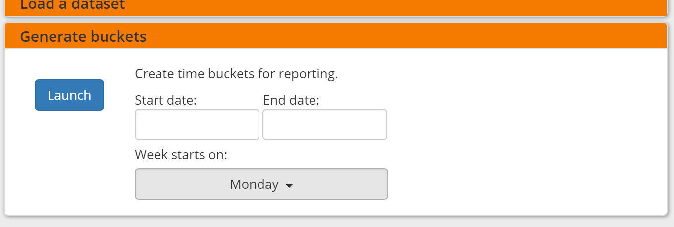This screenshot has height=227, width=674.
Task: Click into the End date field
Action: [324, 125]
